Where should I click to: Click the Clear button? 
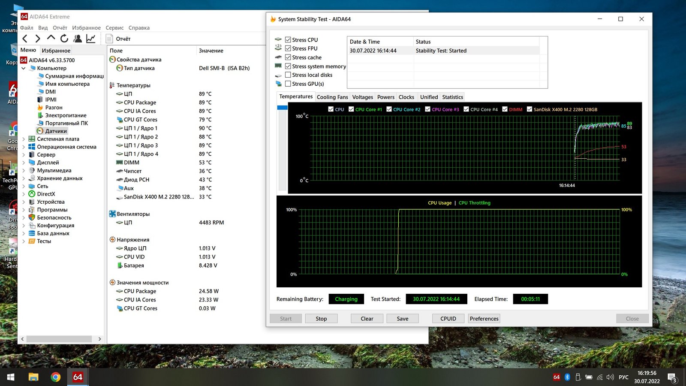pyautogui.click(x=367, y=319)
